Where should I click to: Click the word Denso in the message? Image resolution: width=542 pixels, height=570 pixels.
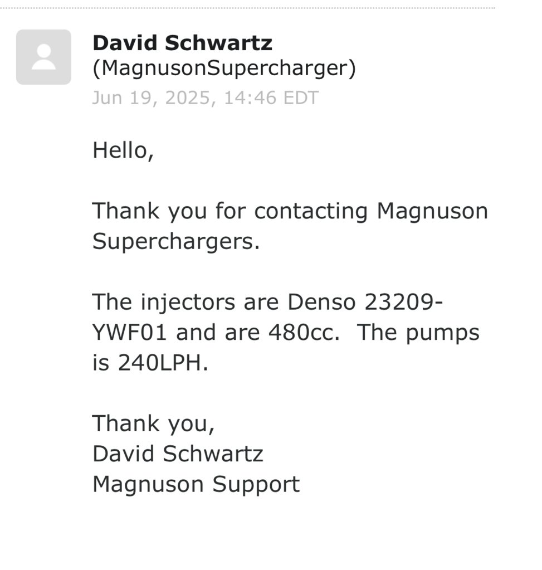click(321, 302)
